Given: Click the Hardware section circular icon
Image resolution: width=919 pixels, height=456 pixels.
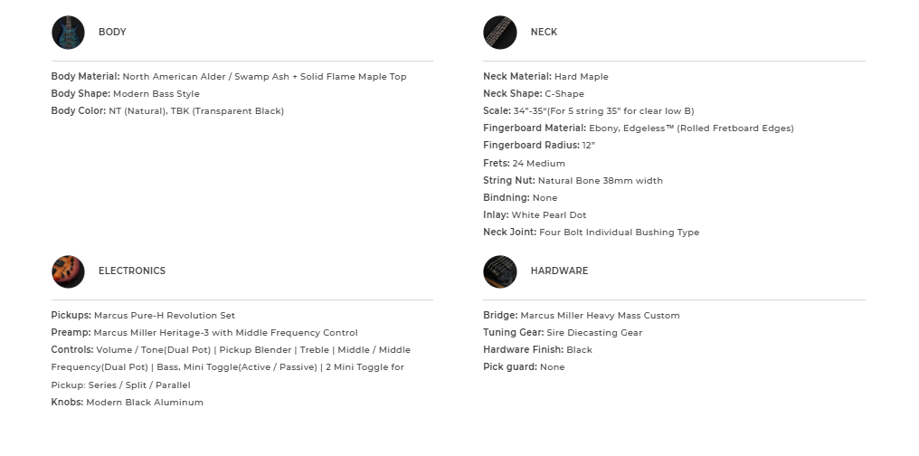Looking at the screenshot, I should point(499,271).
